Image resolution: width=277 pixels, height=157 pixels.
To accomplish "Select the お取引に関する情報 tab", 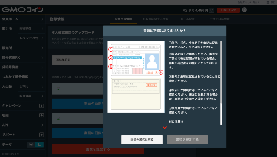I will 156,19.
